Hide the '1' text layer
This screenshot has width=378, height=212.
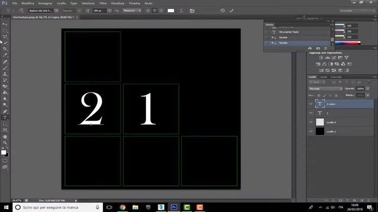[311, 113]
